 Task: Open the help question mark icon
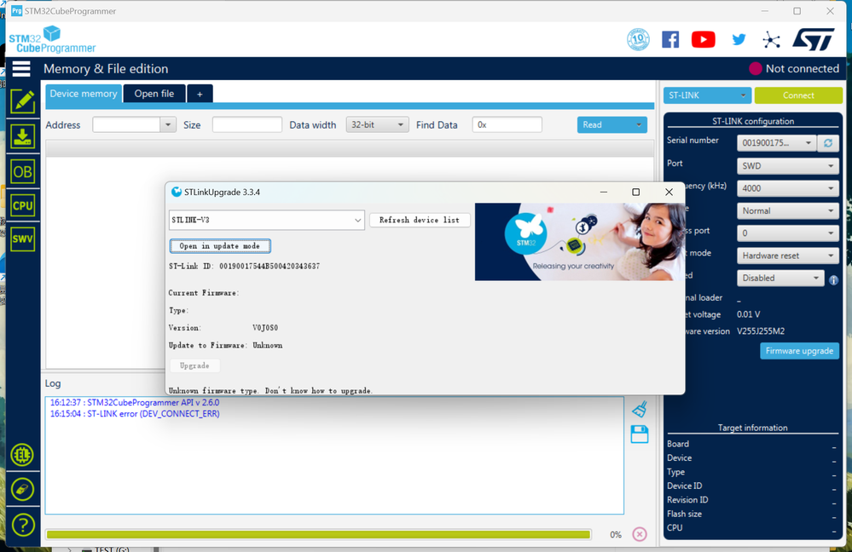22,525
